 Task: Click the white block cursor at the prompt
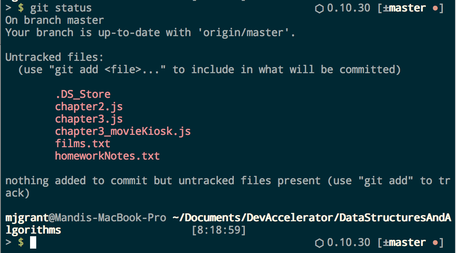click(x=33, y=242)
